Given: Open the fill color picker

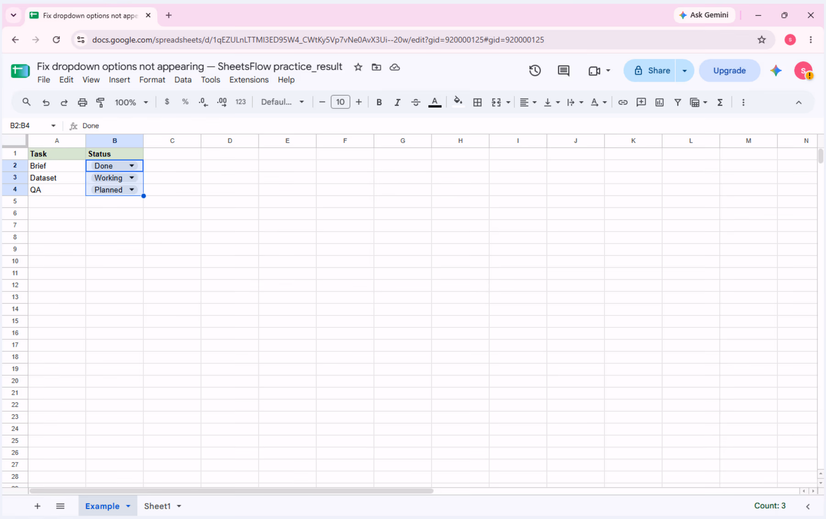Looking at the screenshot, I should coord(458,102).
